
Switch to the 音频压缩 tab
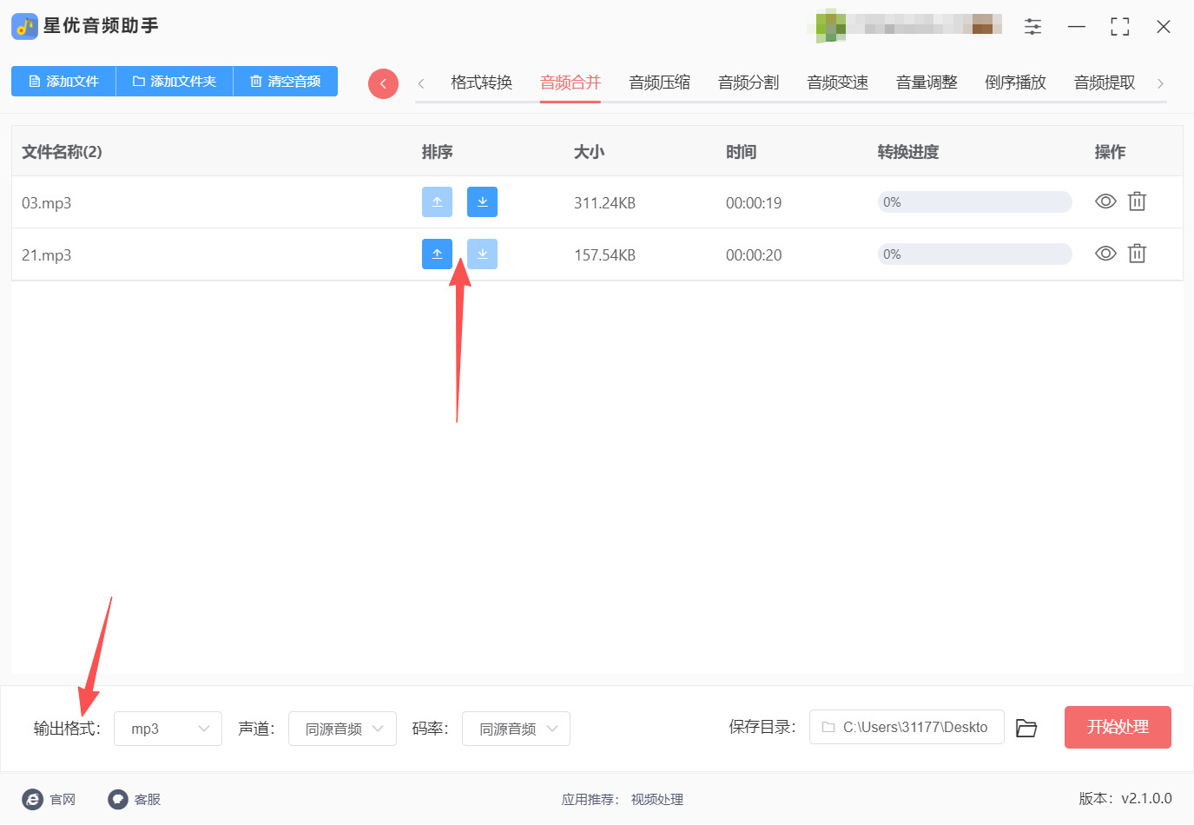(x=659, y=82)
